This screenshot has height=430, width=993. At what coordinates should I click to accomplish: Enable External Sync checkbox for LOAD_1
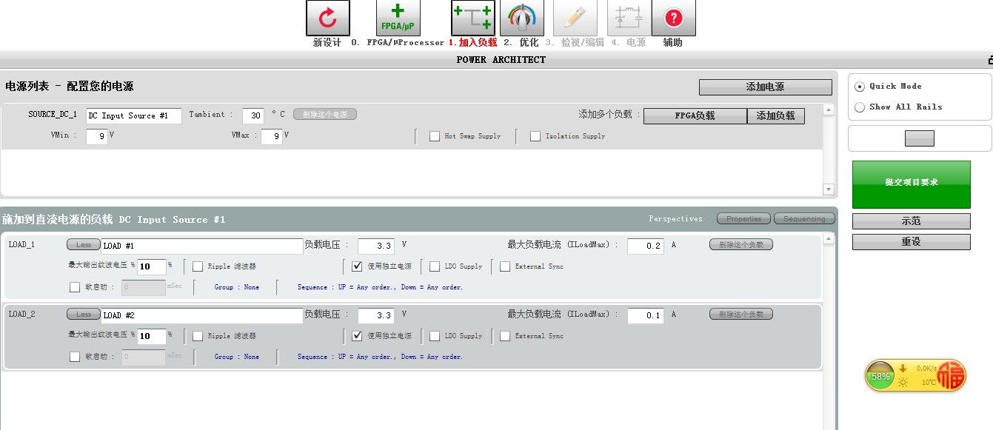tap(505, 266)
